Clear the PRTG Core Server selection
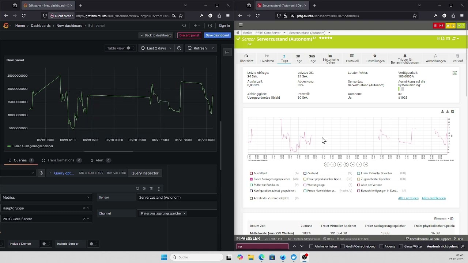This screenshot has height=263, width=468. point(84,219)
